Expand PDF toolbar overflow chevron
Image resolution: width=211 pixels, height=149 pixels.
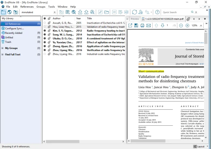206,24
